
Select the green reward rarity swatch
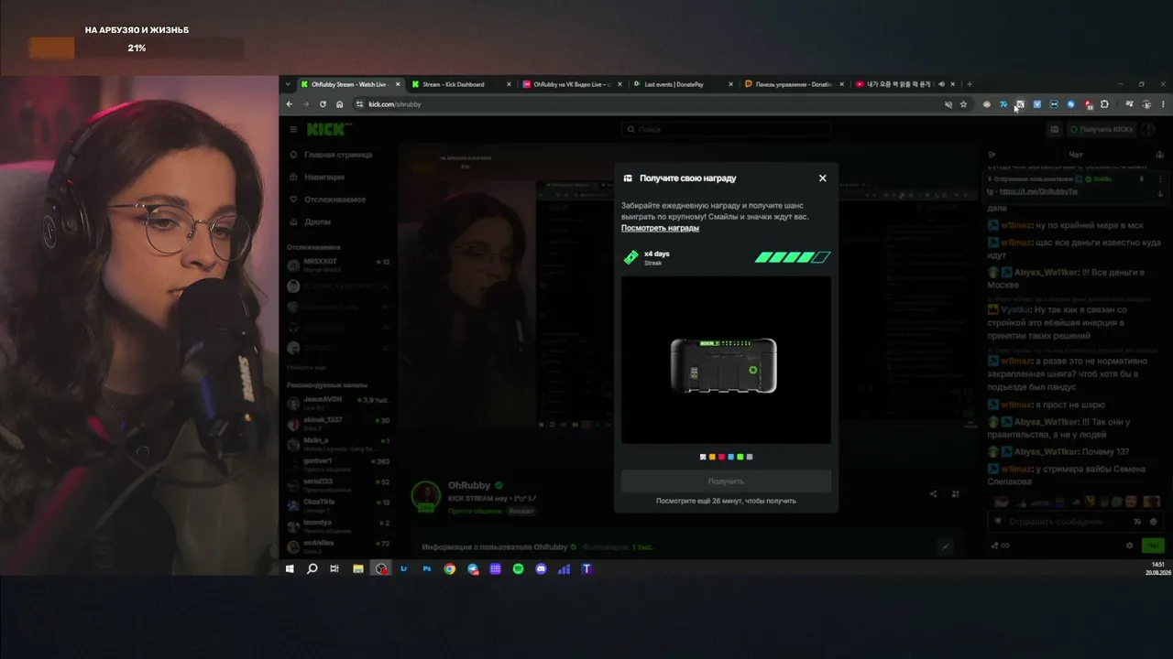pos(740,457)
